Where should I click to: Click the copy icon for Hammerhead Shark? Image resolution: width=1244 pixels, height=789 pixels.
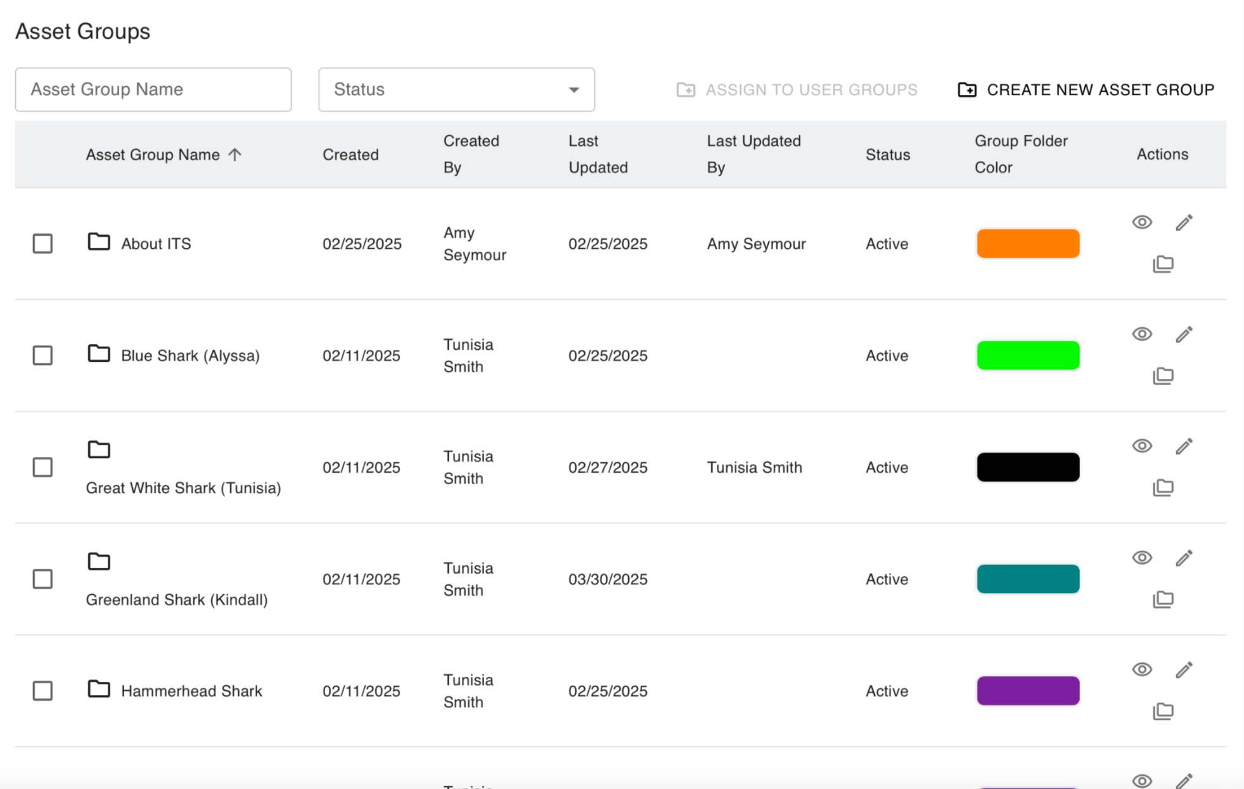tap(1163, 711)
